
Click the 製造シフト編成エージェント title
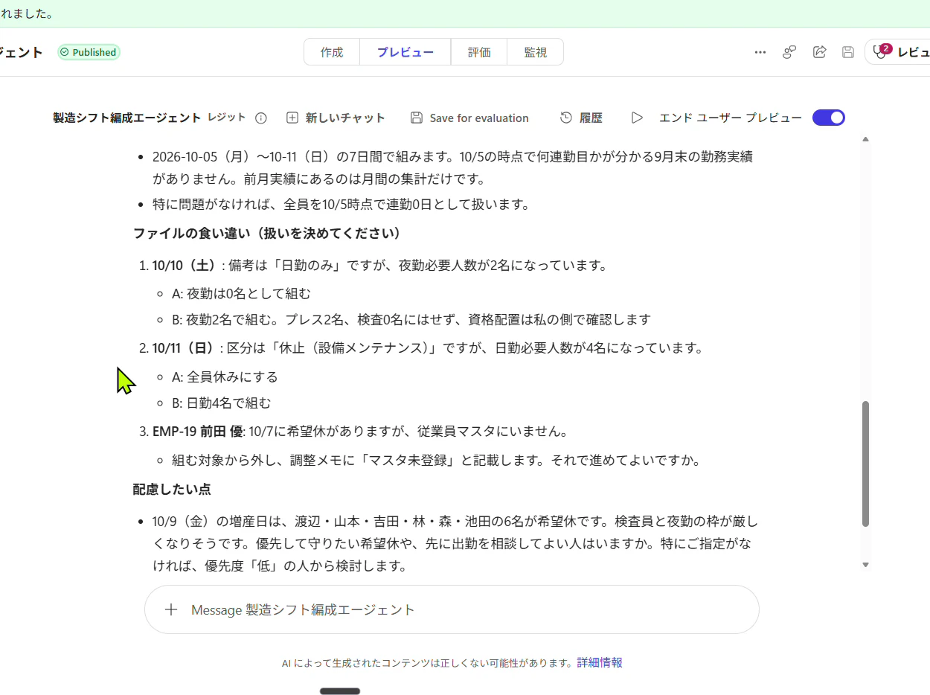click(x=127, y=118)
